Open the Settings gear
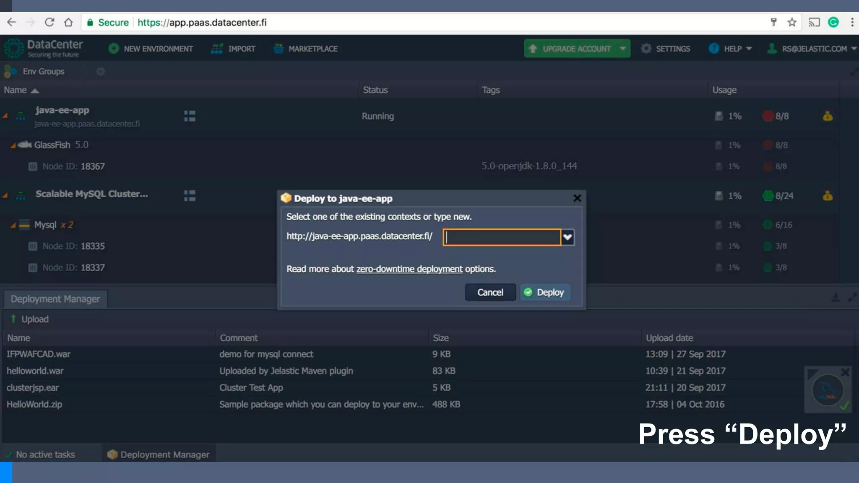This screenshot has width=859, height=483. pos(646,49)
